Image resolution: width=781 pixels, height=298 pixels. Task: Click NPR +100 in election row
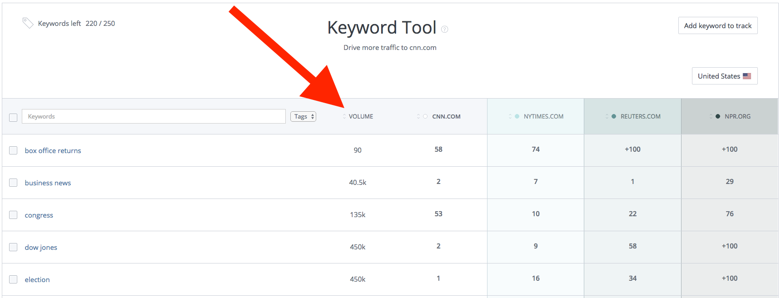[730, 278]
